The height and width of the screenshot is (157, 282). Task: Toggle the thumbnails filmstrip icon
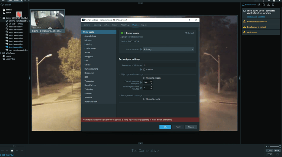point(270,155)
